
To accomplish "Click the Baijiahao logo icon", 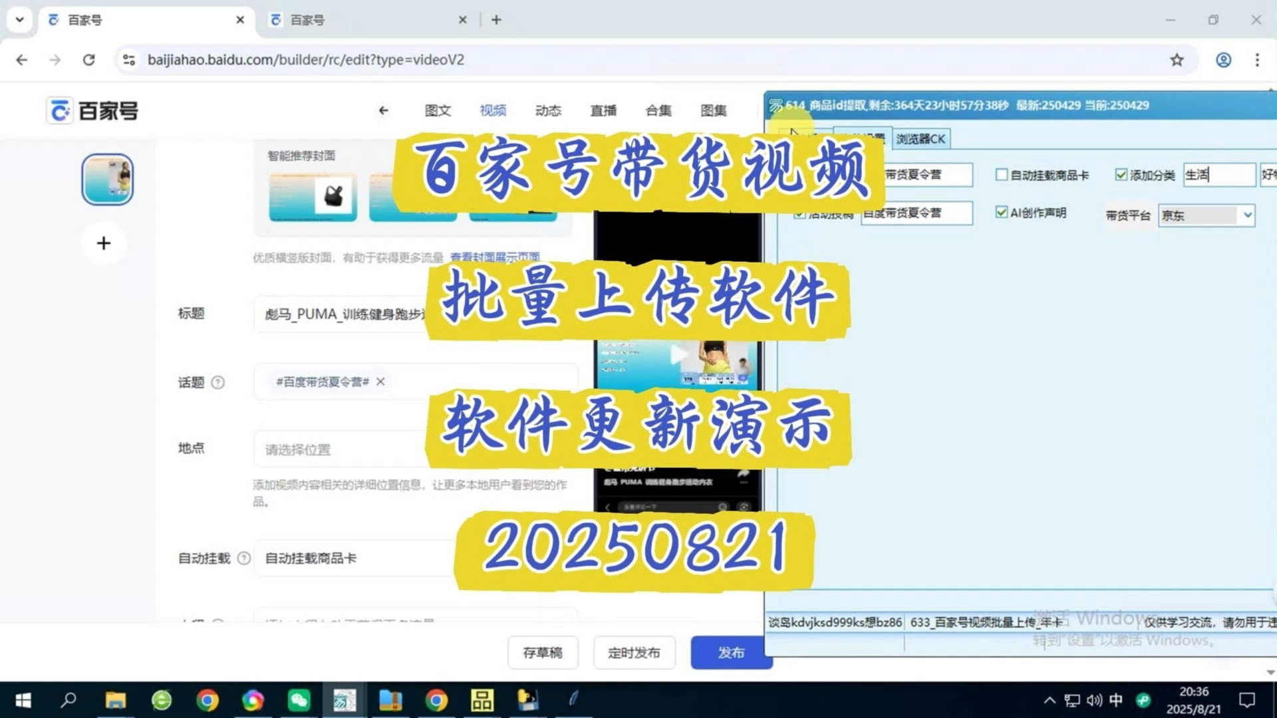I will click(x=60, y=111).
